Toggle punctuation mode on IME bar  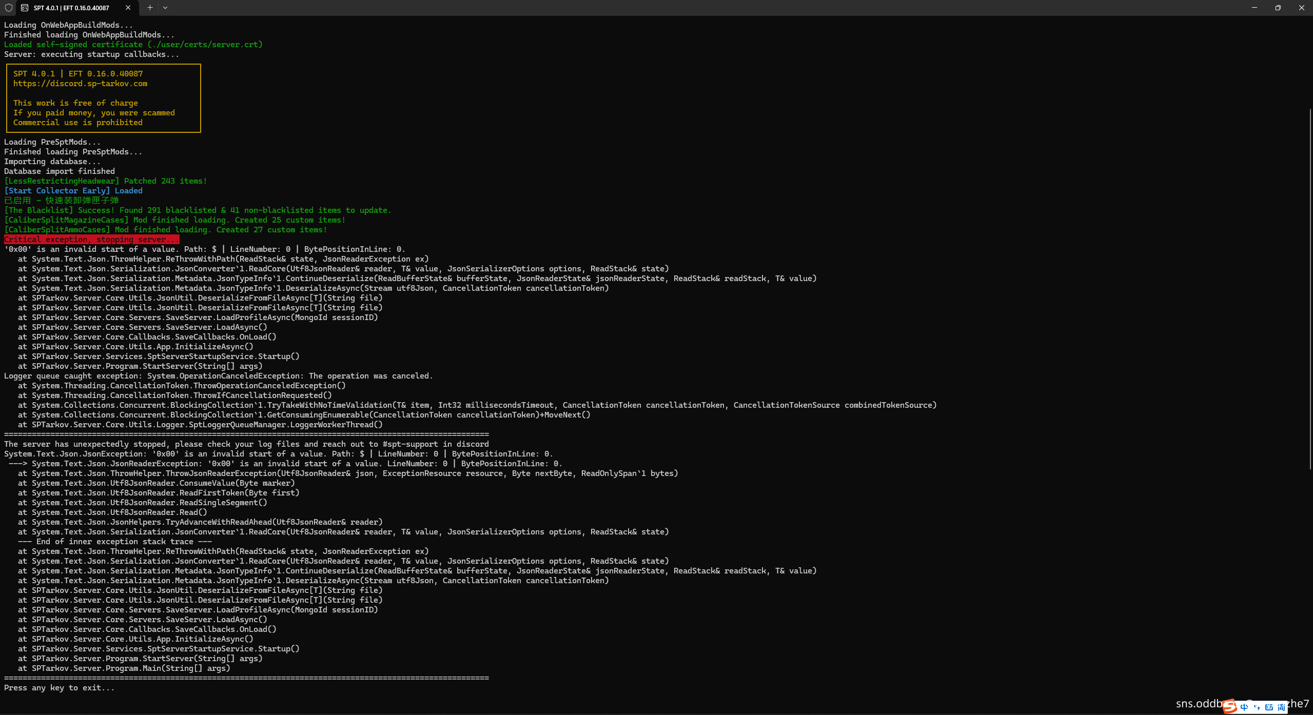[x=1257, y=707]
